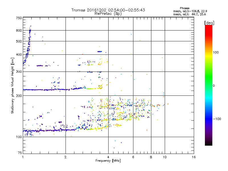Click the x-axis '4' tick label
The width and height of the screenshot is (228, 171).
pos(108,157)
